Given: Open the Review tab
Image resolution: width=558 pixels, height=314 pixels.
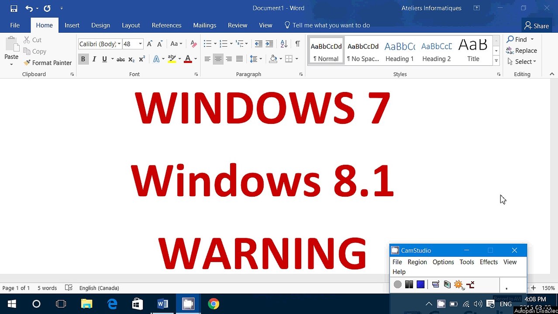Looking at the screenshot, I should [x=238, y=25].
